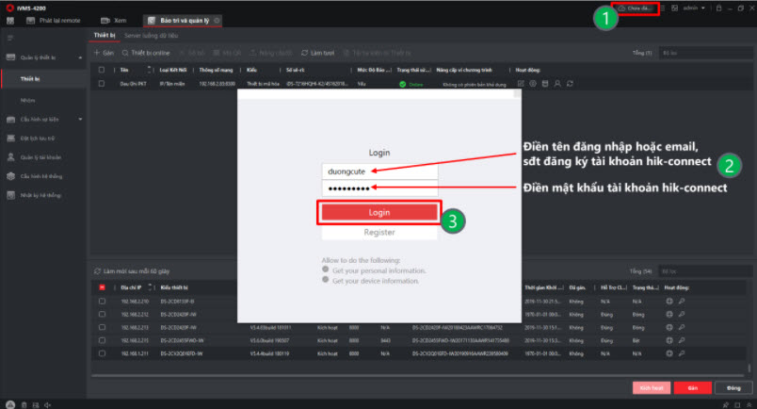757x409 pixels.
Task: Toggle the select-all checkbox in online device list
Action: pos(102,286)
